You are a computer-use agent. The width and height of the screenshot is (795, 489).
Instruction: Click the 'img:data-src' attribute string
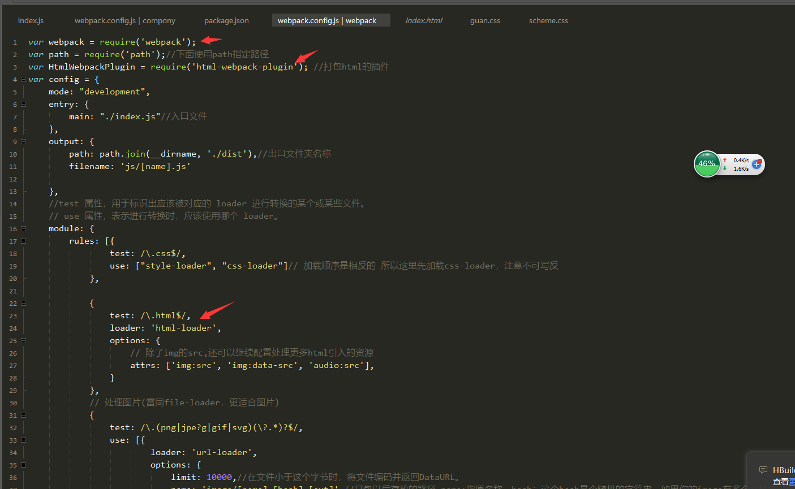click(x=263, y=365)
